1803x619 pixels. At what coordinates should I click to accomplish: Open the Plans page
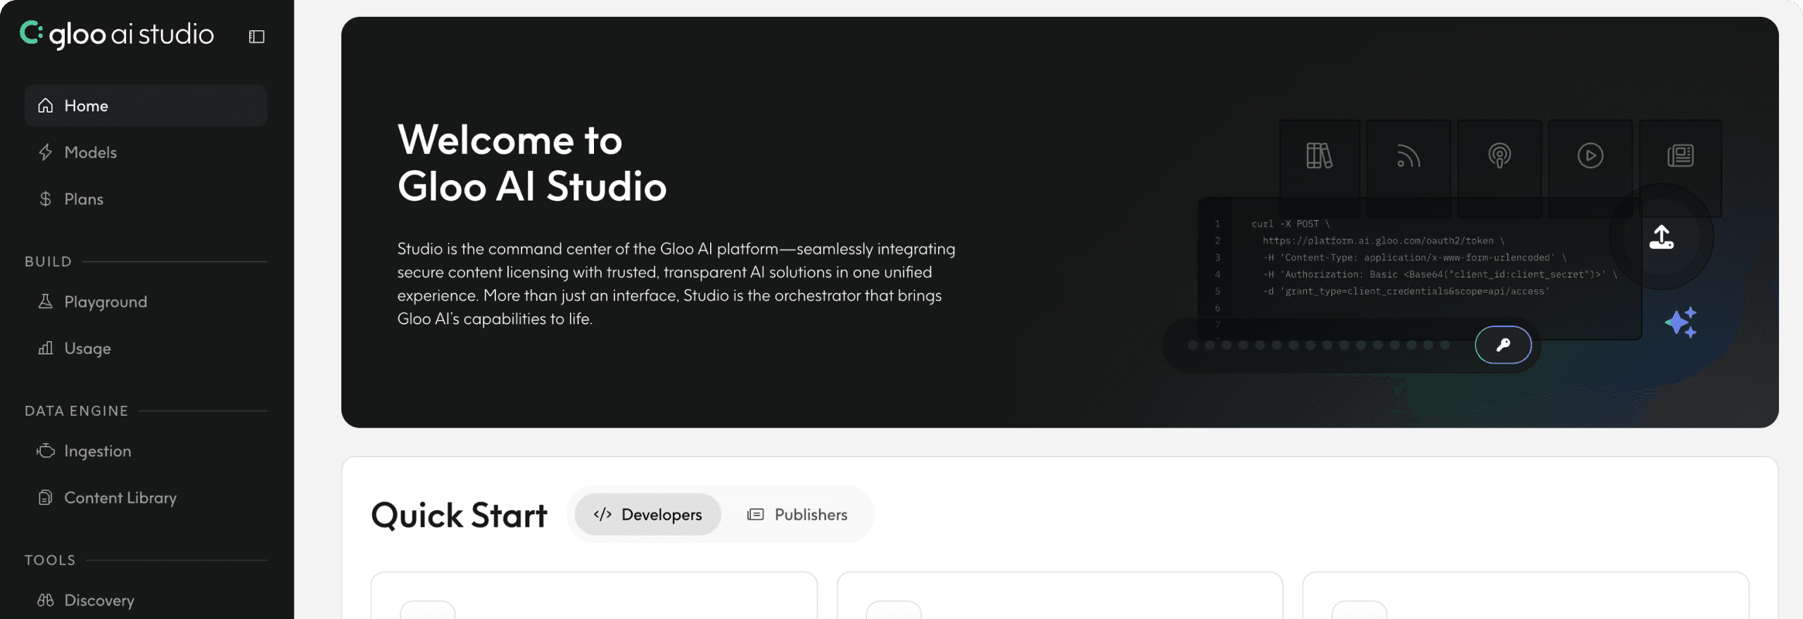click(146, 199)
